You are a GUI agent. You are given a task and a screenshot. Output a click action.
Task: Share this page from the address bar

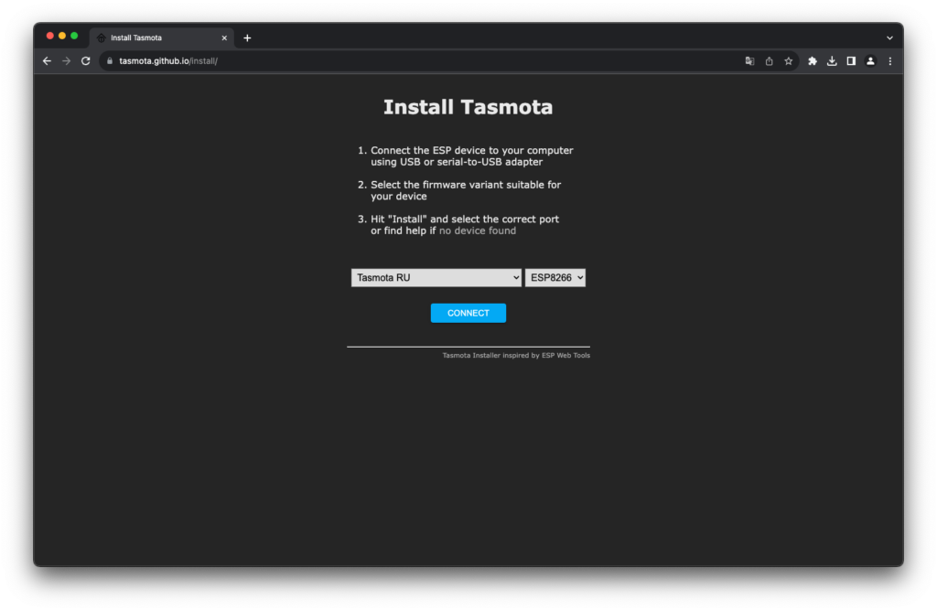(x=769, y=61)
